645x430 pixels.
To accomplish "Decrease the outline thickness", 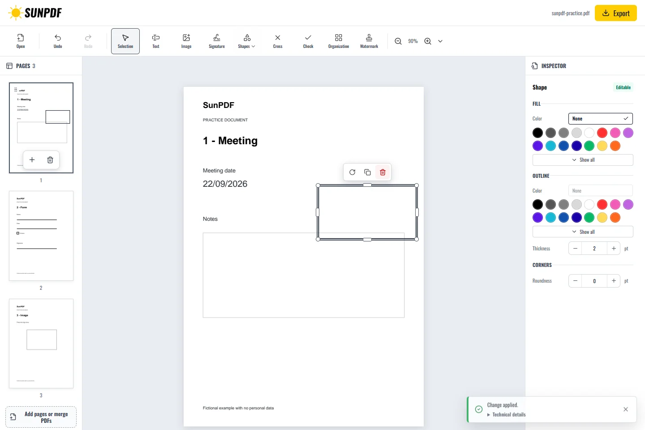I will [575, 249].
